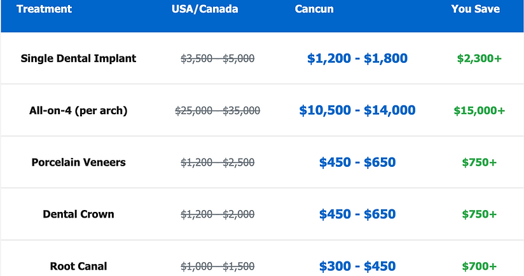Select the Single Dental Implant row label
The width and height of the screenshot is (524, 276).
tap(78, 58)
